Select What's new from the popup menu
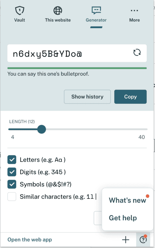The height and width of the screenshot is (248, 155). coord(127,200)
